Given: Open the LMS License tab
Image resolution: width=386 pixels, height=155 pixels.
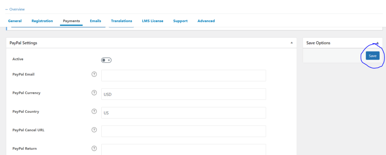Looking at the screenshot, I should click(153, 21).
